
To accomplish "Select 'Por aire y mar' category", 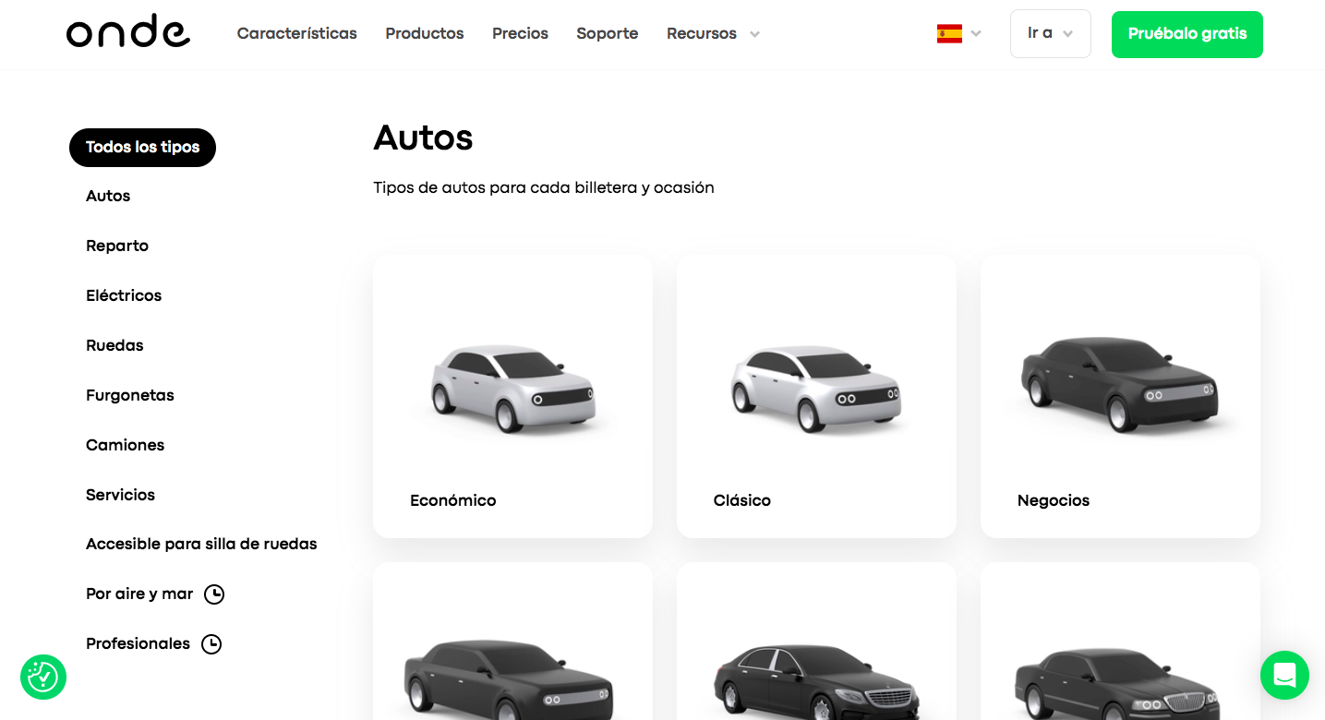I will coord(139,594).
